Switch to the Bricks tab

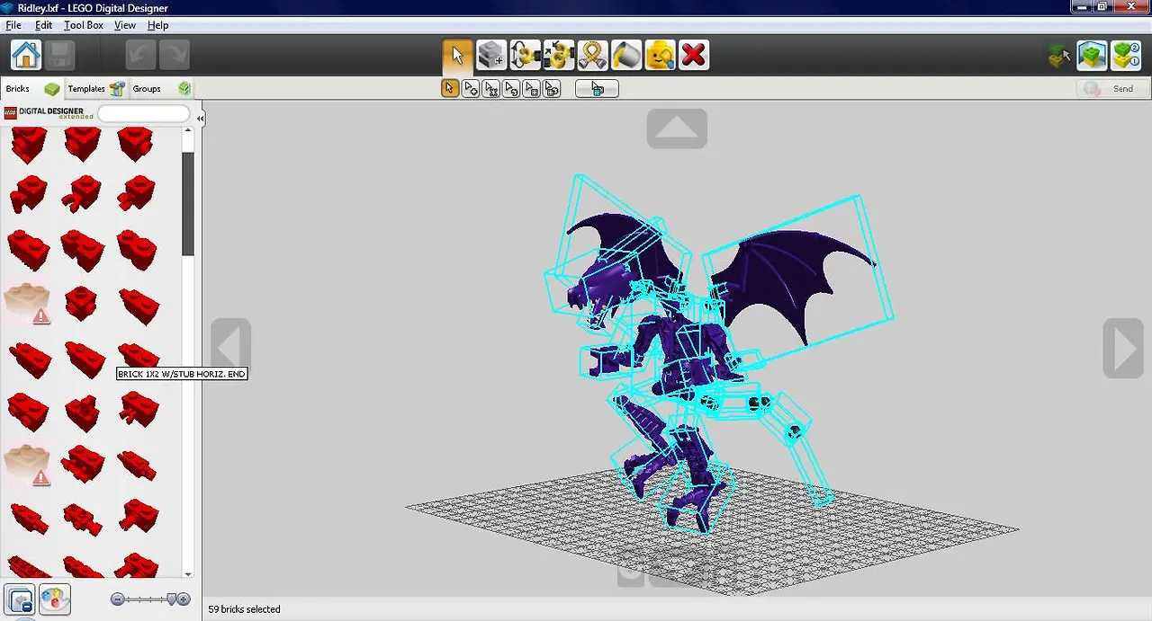point(32,88)
